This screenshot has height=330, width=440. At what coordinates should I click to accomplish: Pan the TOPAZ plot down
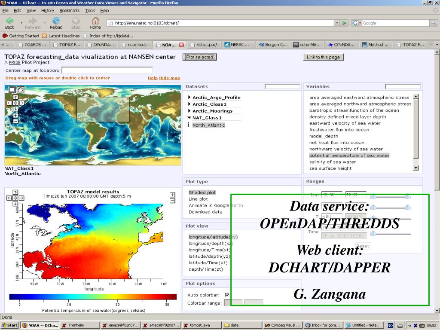tap(15, 204)
